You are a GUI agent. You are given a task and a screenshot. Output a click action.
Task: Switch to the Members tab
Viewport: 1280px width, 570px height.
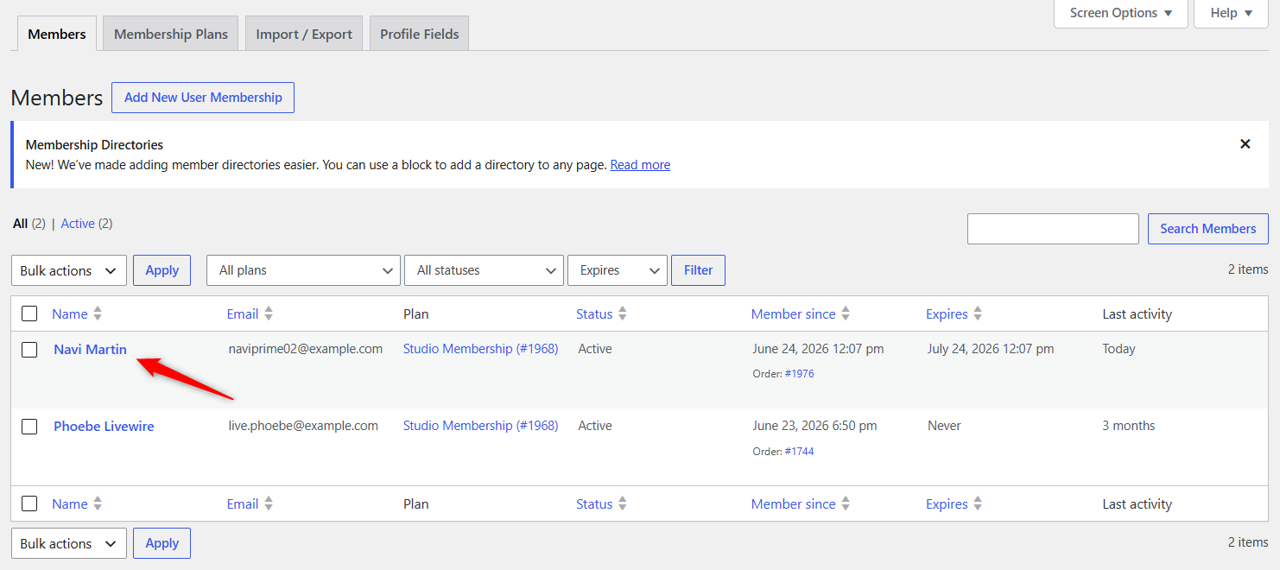click(57, 35)
